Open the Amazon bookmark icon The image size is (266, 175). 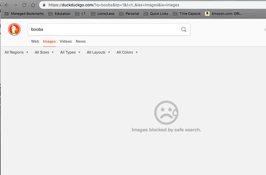(207, 13)
